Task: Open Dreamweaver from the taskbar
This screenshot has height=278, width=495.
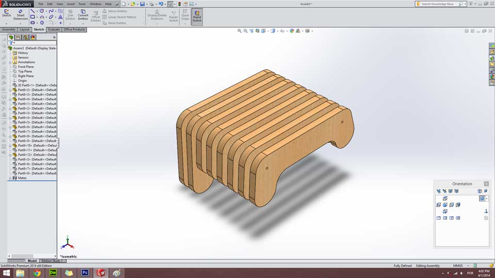Action: pyautogui.click(x=53, y=273)
